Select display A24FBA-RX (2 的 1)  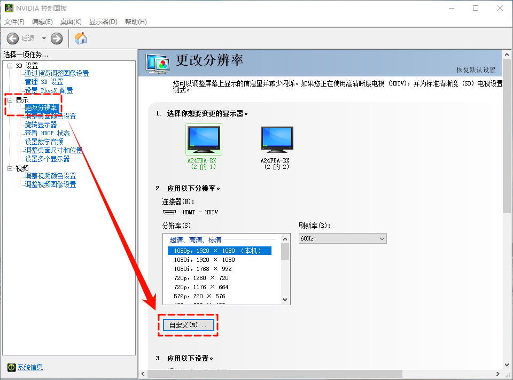pyautogui.click(x=204, y=138)
